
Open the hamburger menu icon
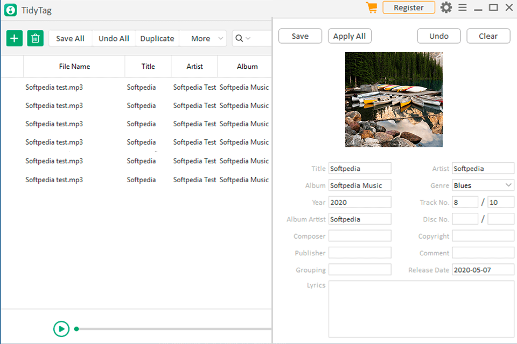click(x=463, y=8)
